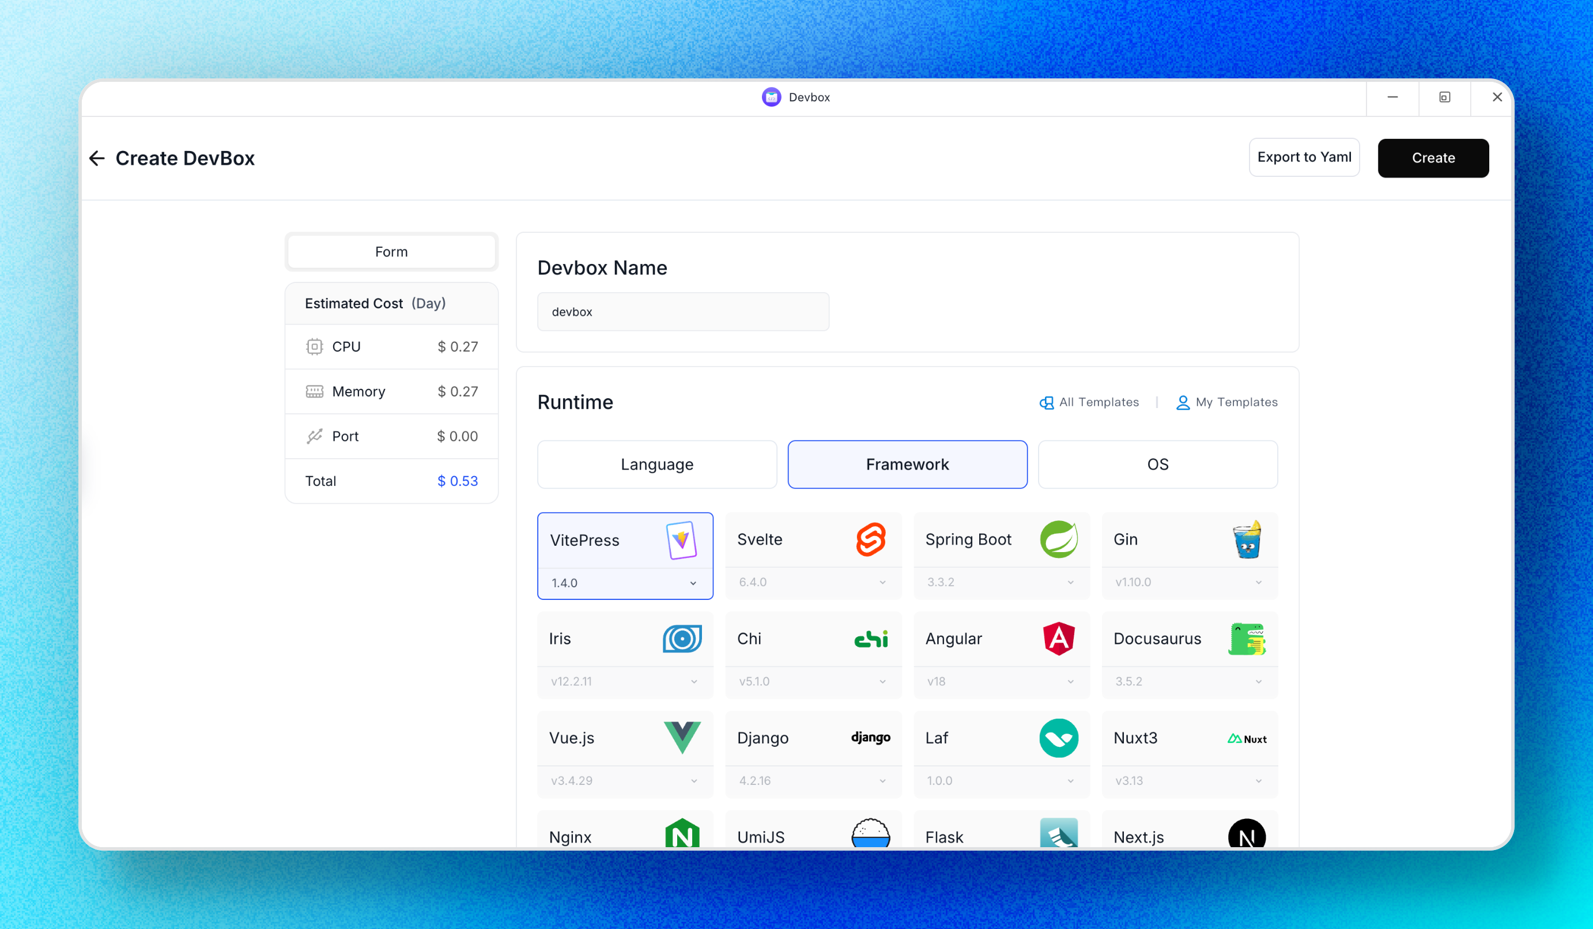1593x929 pixels.
Task: Pick the Laf teal logo
Action: click(1058, 738)
